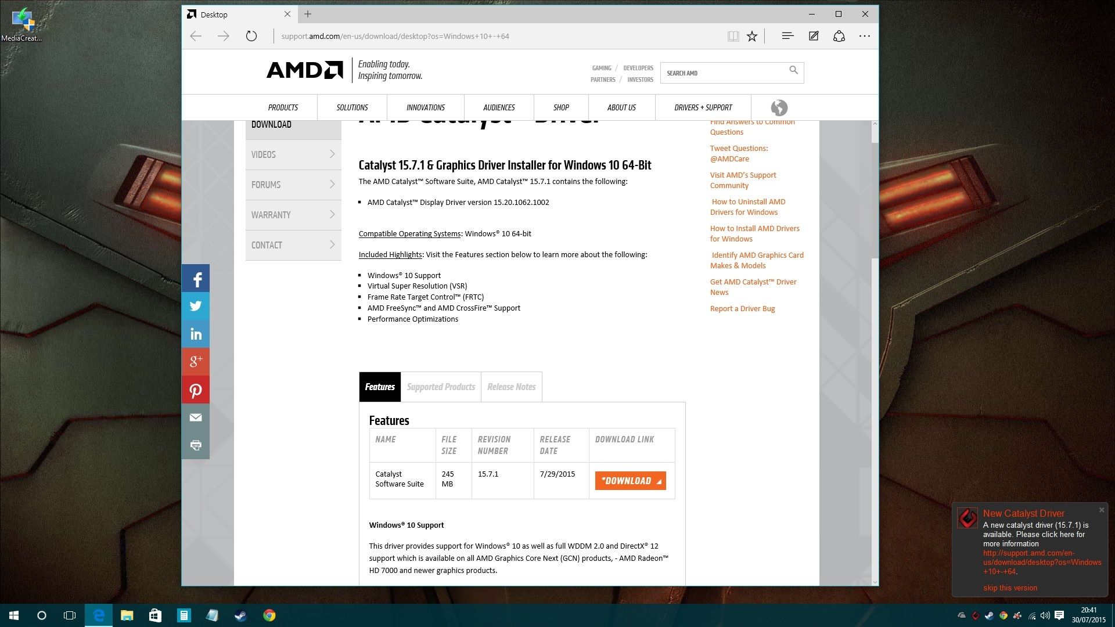Expand the CONTACT sidebar item
This screenshot has height=627, width=1115.
tap(293, 245)
